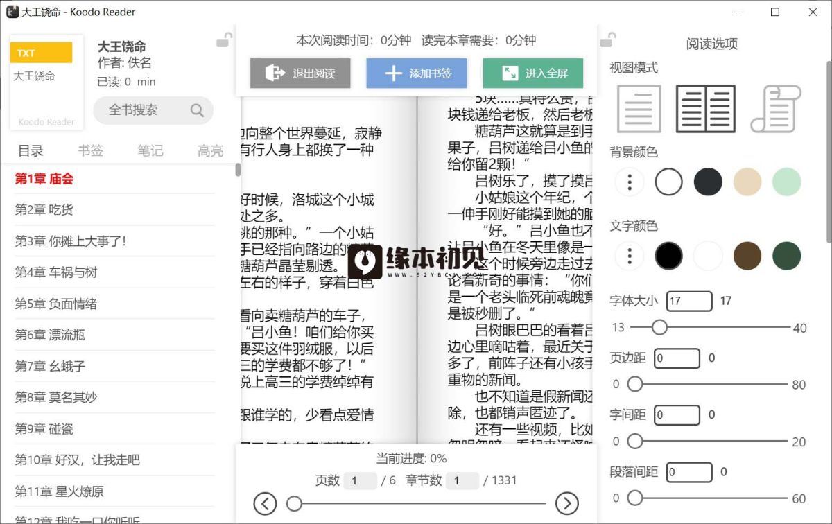This screenshot has width=832, height=524.
Task: Focus the 字间距 input field
Action: (677, 415)
